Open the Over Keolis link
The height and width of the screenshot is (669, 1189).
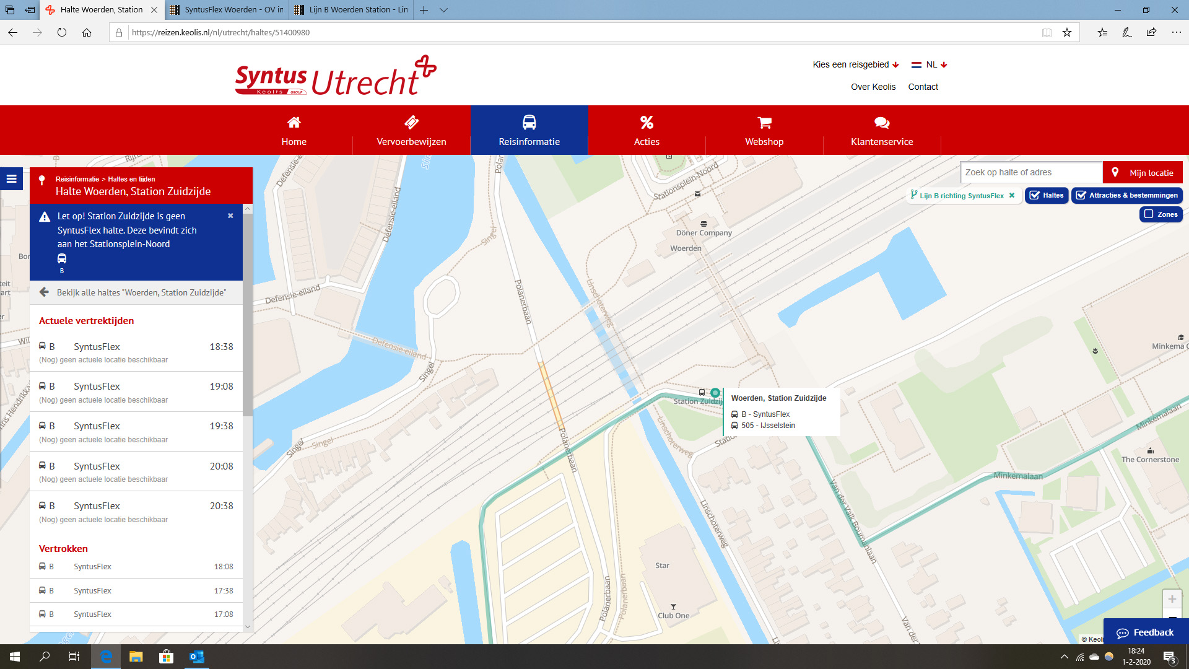click(873, 87)
